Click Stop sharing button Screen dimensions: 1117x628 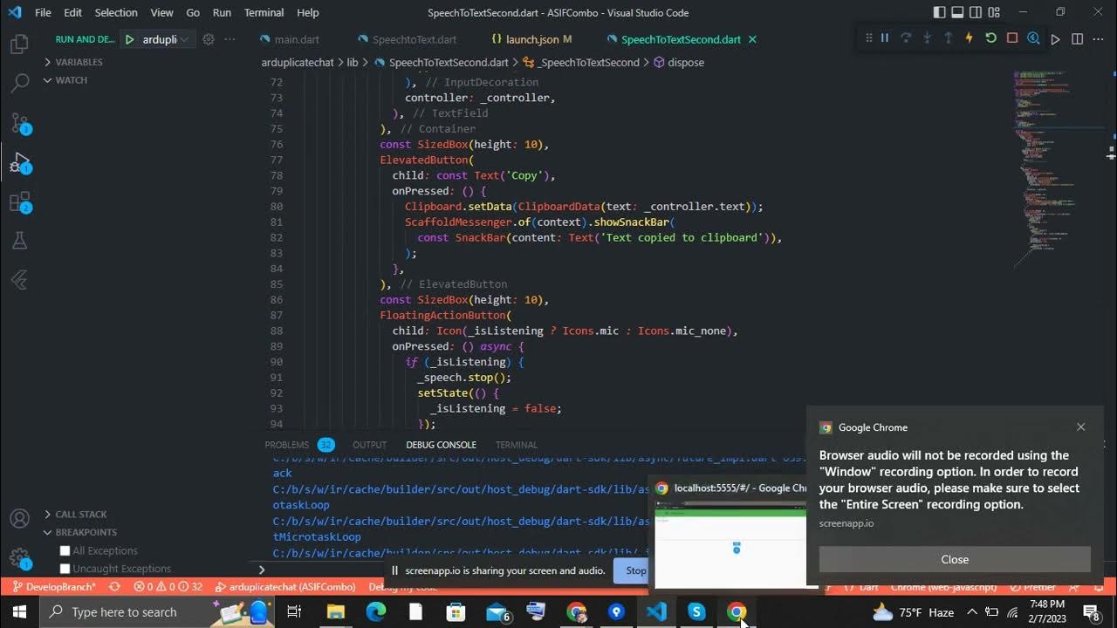click(x=636, y=570)
